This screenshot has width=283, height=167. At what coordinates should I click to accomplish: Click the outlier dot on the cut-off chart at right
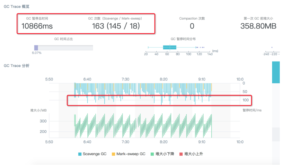[x=272, y=47]
